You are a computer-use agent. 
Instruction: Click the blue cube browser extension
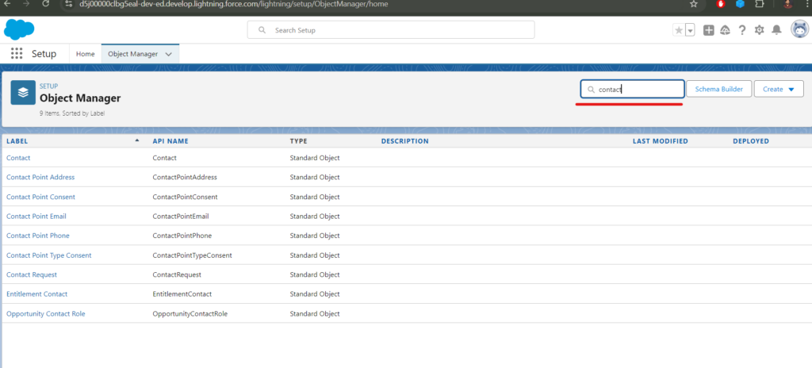click(x=740, y=4)
